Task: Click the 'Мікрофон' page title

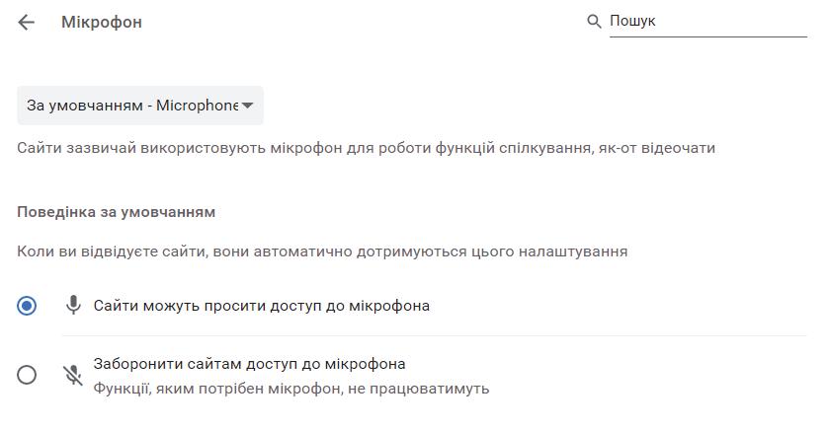Action: pyautogui.click(x=102, y=22)
